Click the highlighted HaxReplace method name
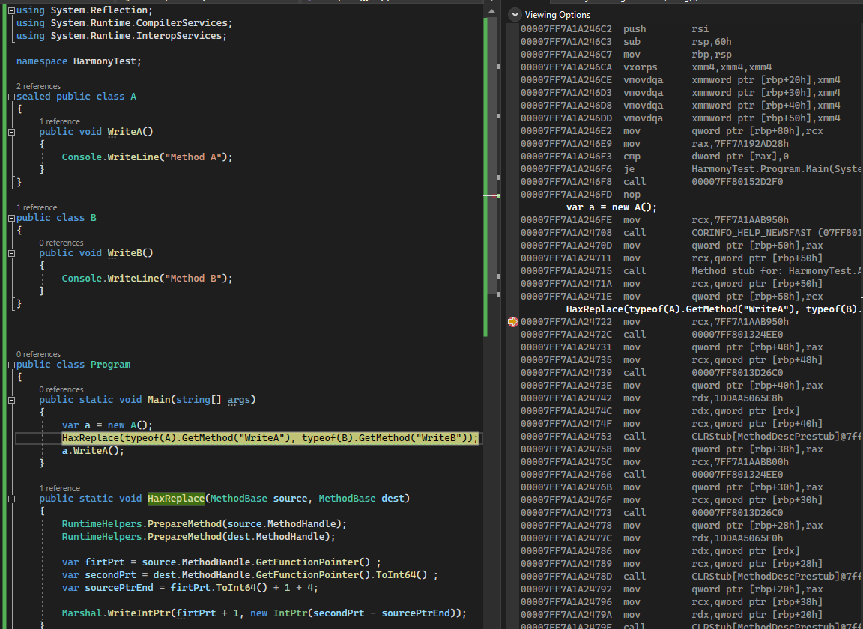 (x=176, y=499)
